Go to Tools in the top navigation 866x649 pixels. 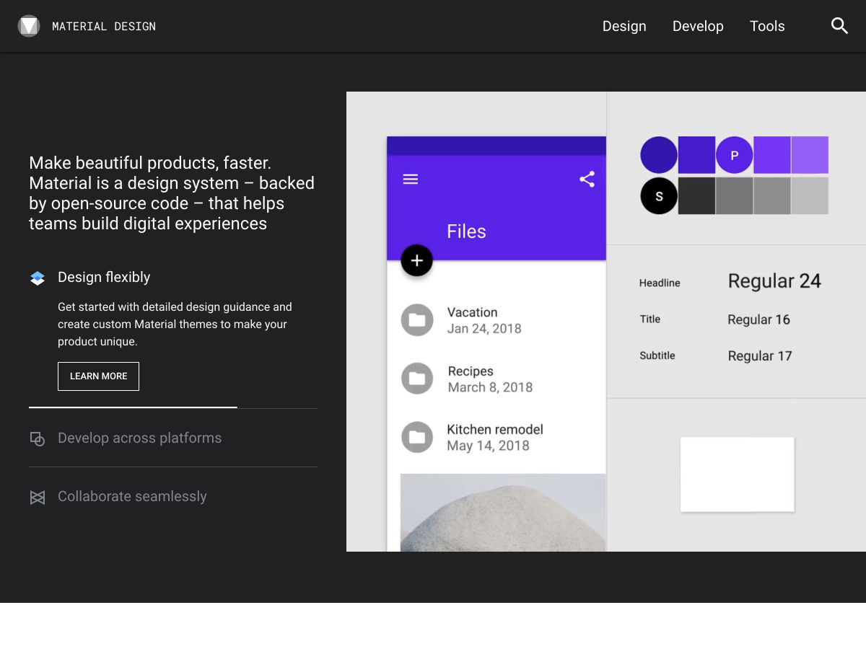point(767,26)
